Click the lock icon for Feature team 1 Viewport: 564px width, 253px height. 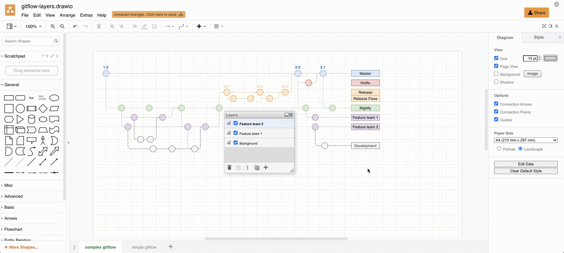tap(229, 133)
